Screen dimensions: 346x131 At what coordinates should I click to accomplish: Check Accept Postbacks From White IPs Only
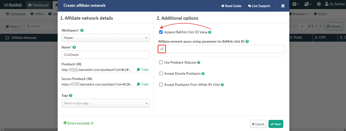[x=161, y=85]
